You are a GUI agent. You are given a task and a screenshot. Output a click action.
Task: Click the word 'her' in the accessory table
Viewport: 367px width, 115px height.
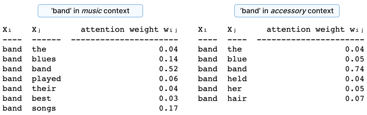(x=234, y=89)
